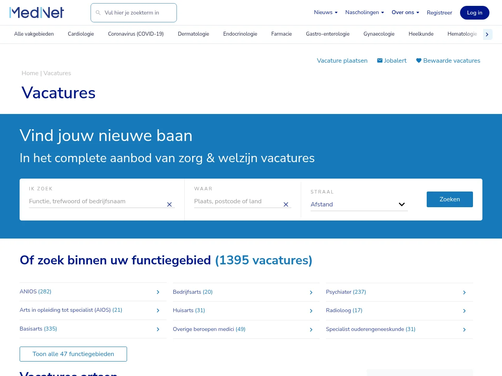
Task: Open Radioloog (17) vacancies
Action: point(344,310)
